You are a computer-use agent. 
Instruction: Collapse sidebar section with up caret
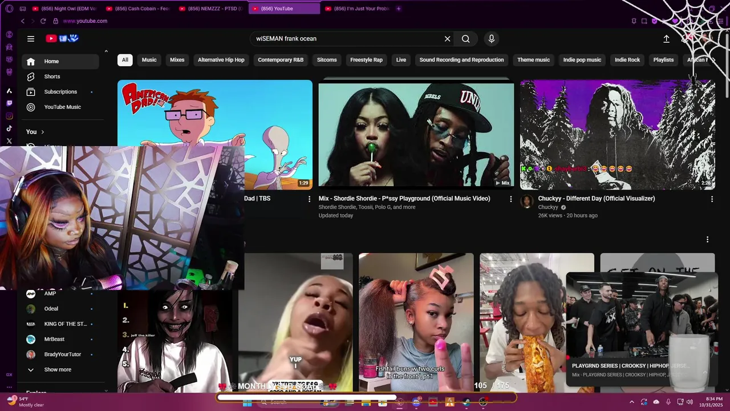(106, 52)
